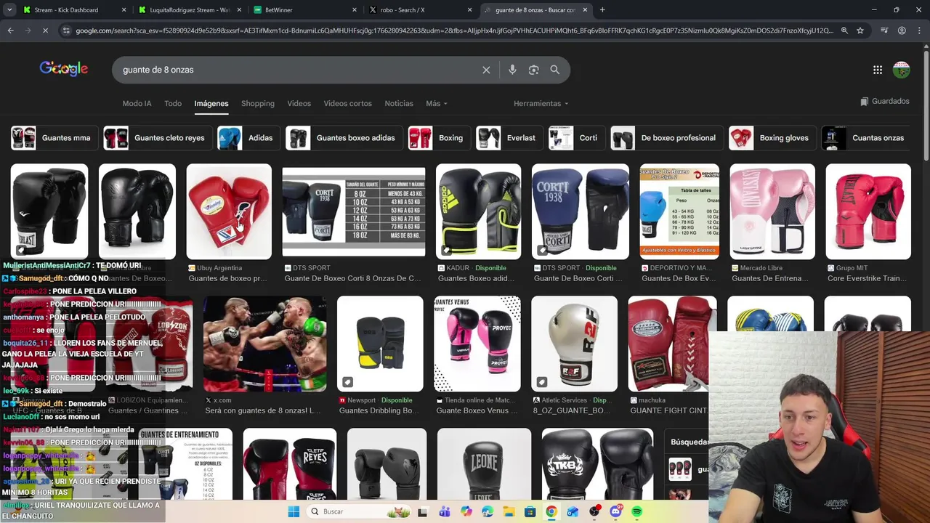The width and height of the screenshot is (930, 523).
Task: Open a new browser tab
Action: tap(602, 10)
